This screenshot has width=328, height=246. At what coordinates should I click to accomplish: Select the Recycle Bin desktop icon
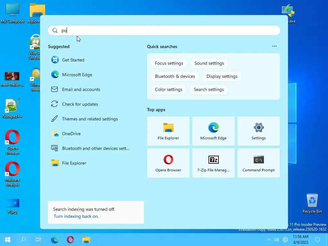(312, 203)
